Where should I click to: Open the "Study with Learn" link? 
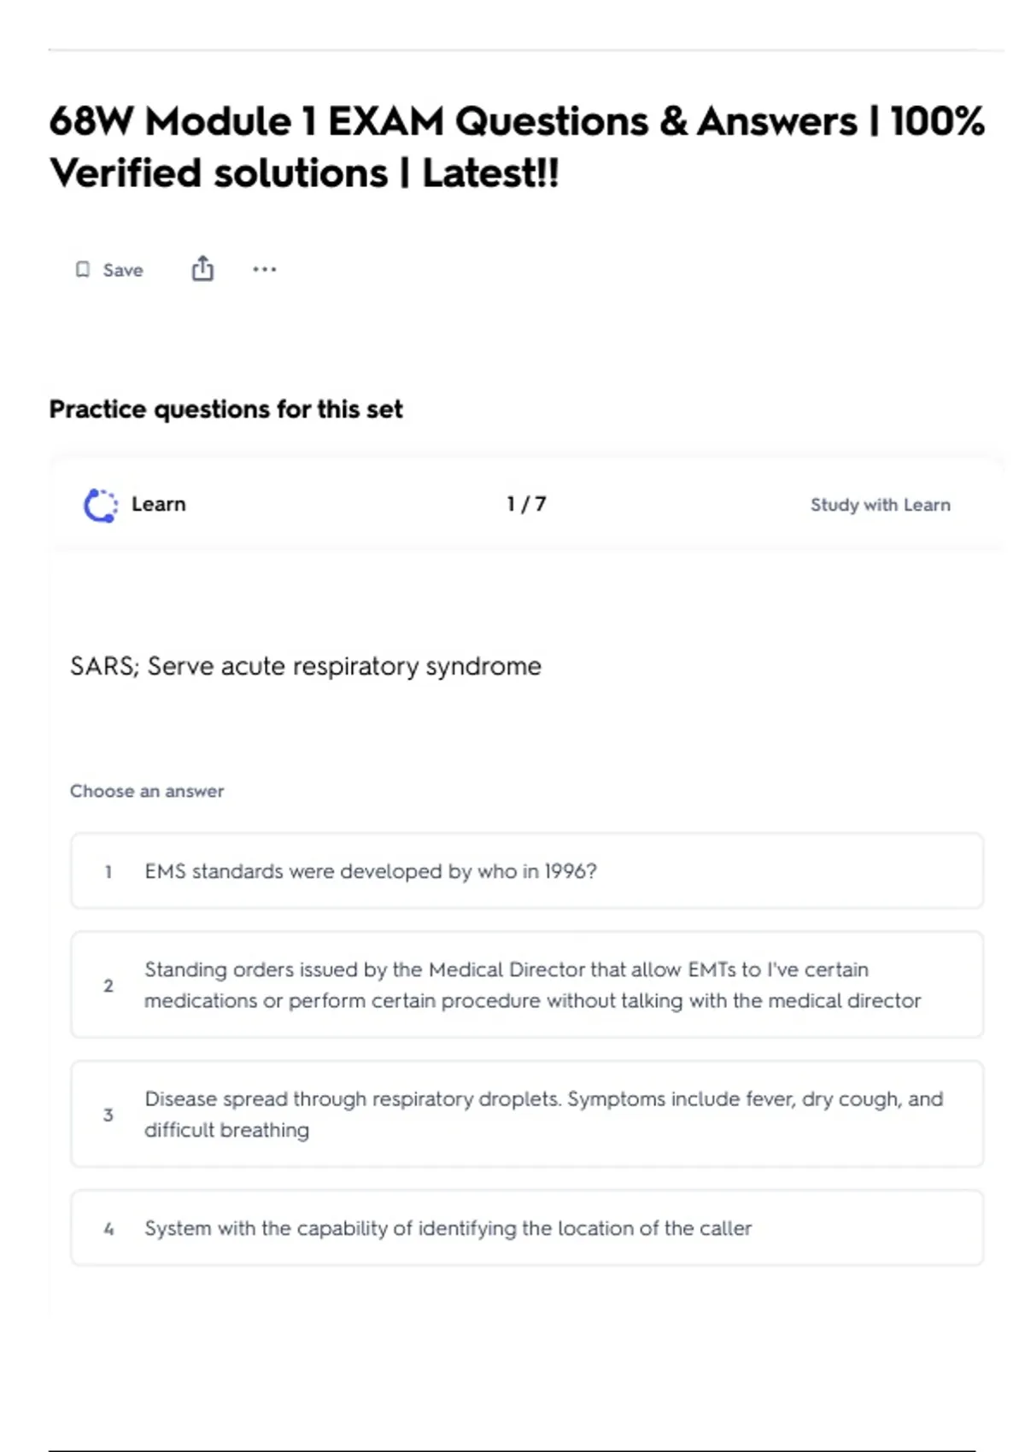[x=880, y=505]
